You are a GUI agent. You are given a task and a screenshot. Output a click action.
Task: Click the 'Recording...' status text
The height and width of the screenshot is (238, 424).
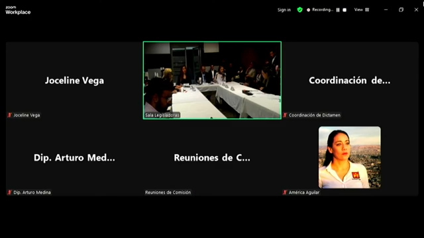tap(323, 10)
